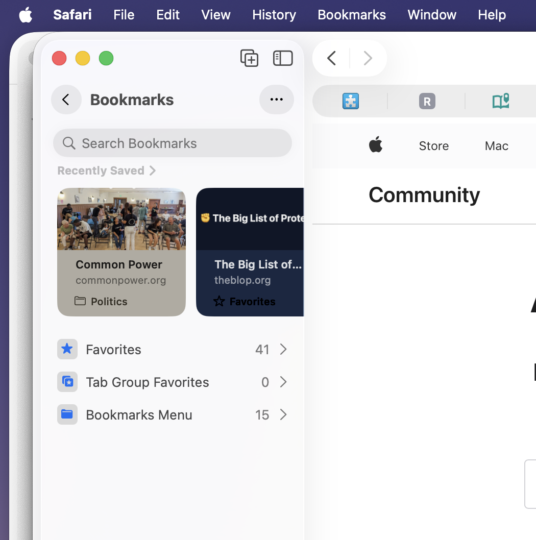Click the puzzle piece extension favorite
The height and width of the screenshot is (540, 536).
click(351, 101)
